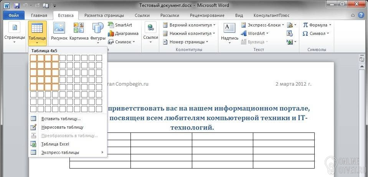Open the Экспресс-блоки quick parts menu

[262, 25]
